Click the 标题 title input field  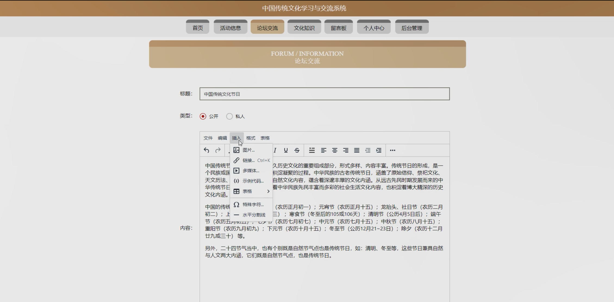[x=325, y=94]
